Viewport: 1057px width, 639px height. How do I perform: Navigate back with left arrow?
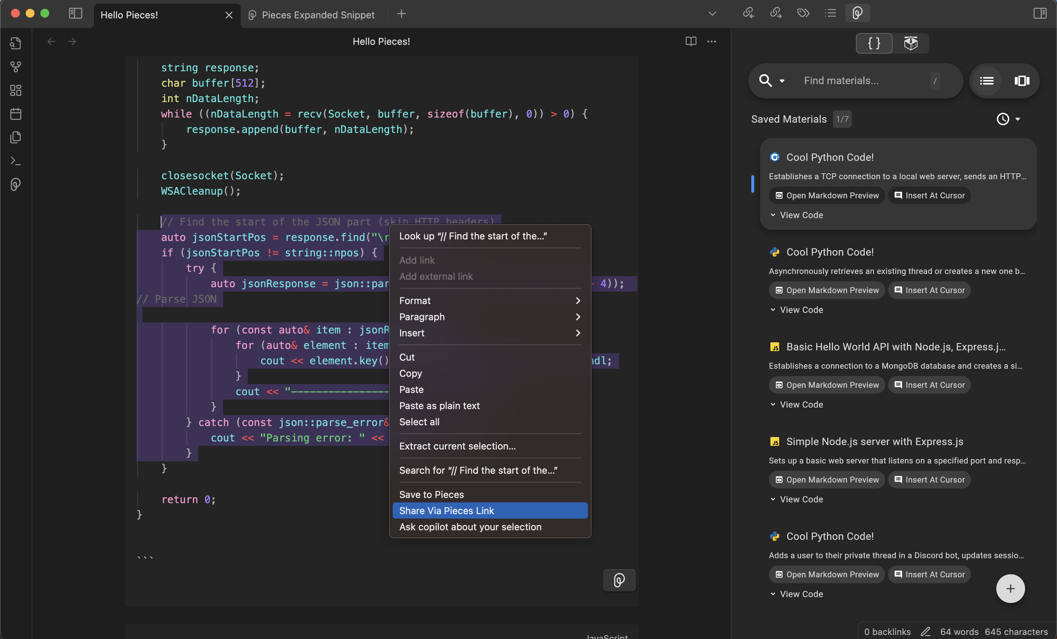coord(51,41)
